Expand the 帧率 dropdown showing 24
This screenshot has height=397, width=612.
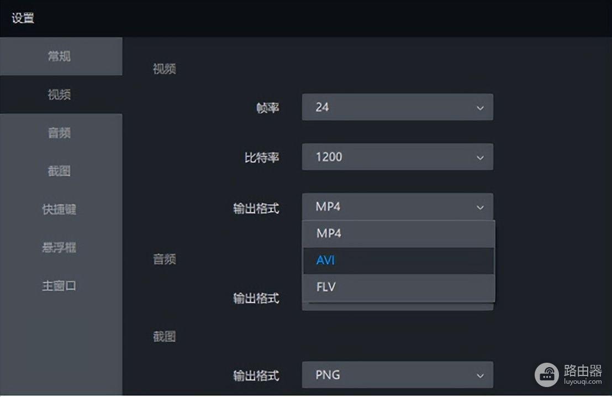point(387,107)
